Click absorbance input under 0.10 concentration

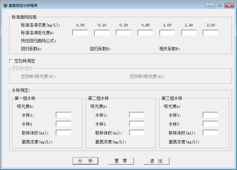[x=102, y=33]
